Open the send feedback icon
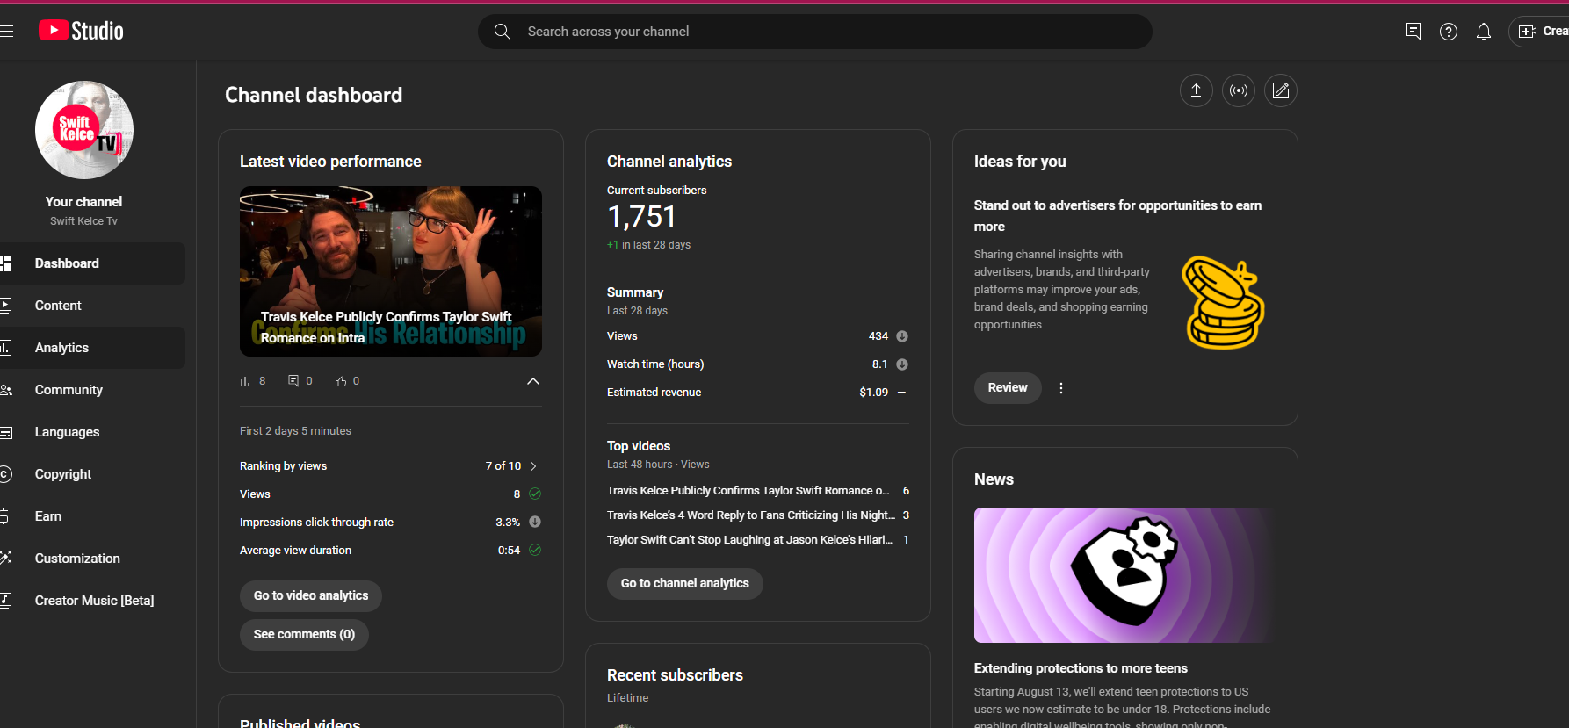 [1414, 32]
